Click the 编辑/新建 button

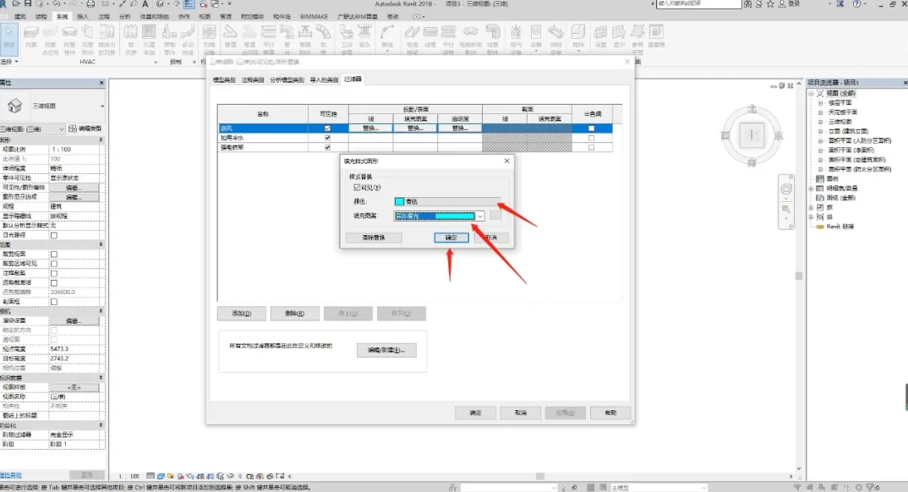coord(386,350)
